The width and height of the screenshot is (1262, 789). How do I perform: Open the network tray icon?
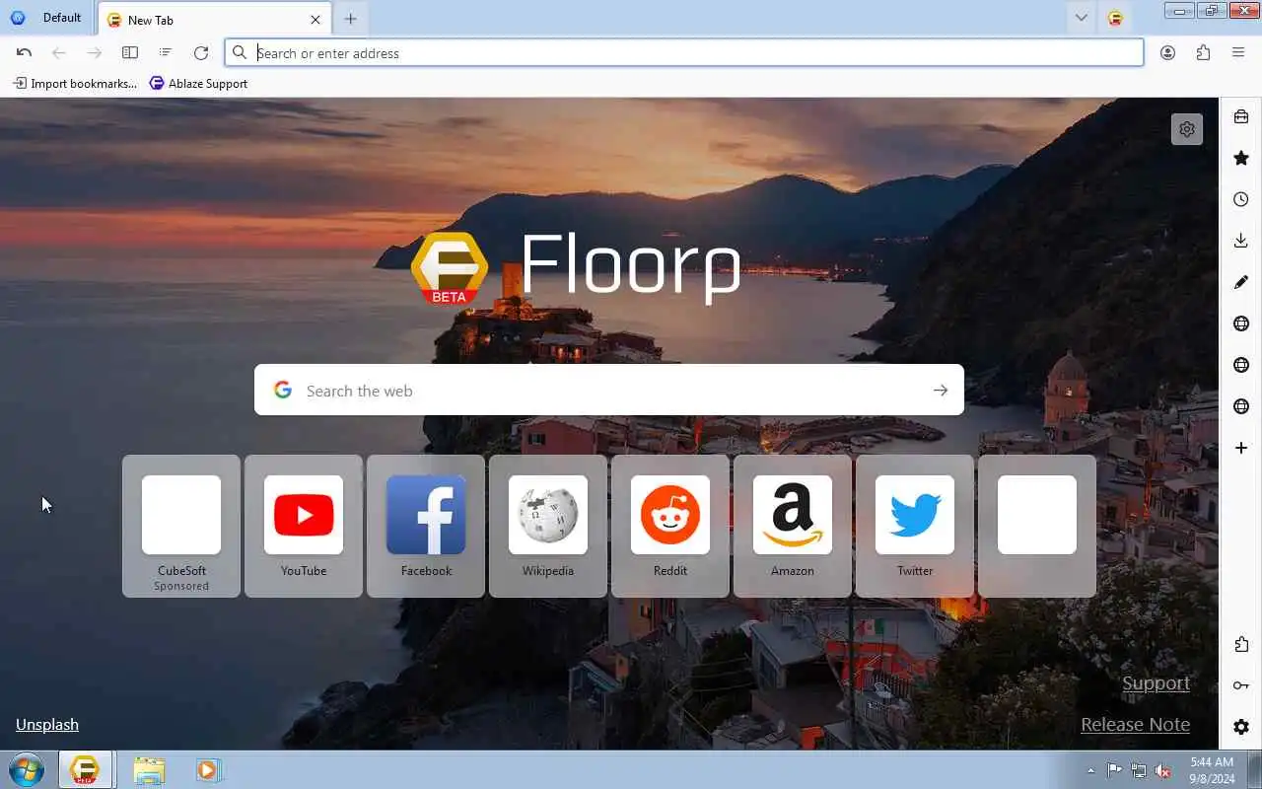[1139, 770]
